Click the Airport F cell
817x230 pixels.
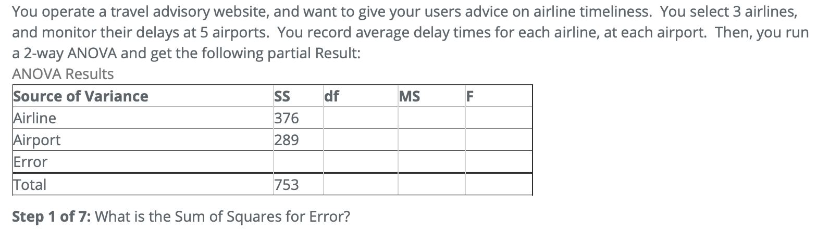coord(499,140)
